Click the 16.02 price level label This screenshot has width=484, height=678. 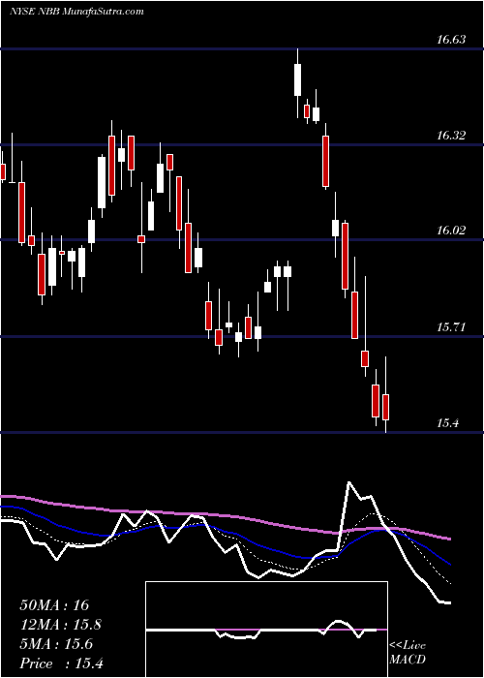pos(451,231)
